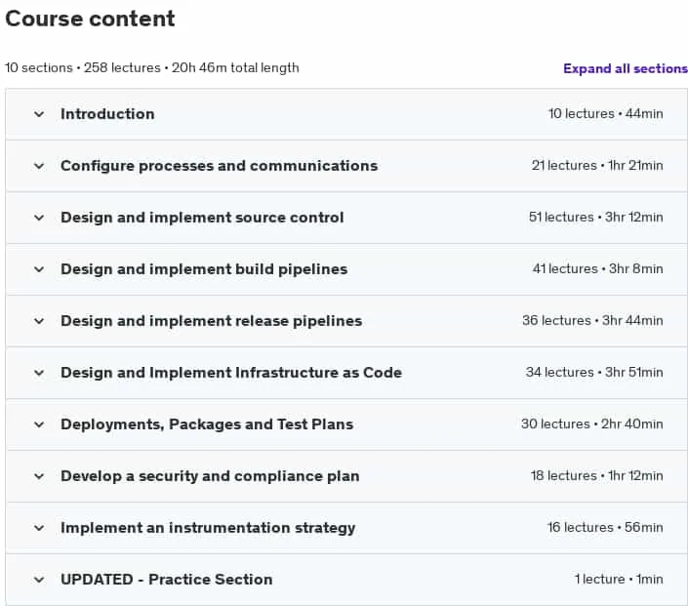This screenshot has height=606, width=688.
Task: Expand Develop a security and compliance plan chevron
Action: point(39,476)
